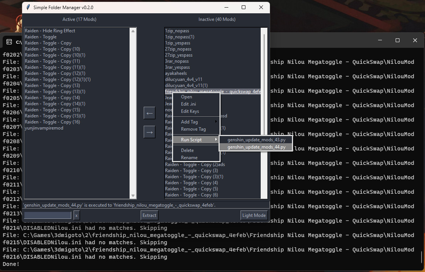Select Open from the context menu
Image resolution: width=425 pixels, height=272 pixels.
(186, 97)
